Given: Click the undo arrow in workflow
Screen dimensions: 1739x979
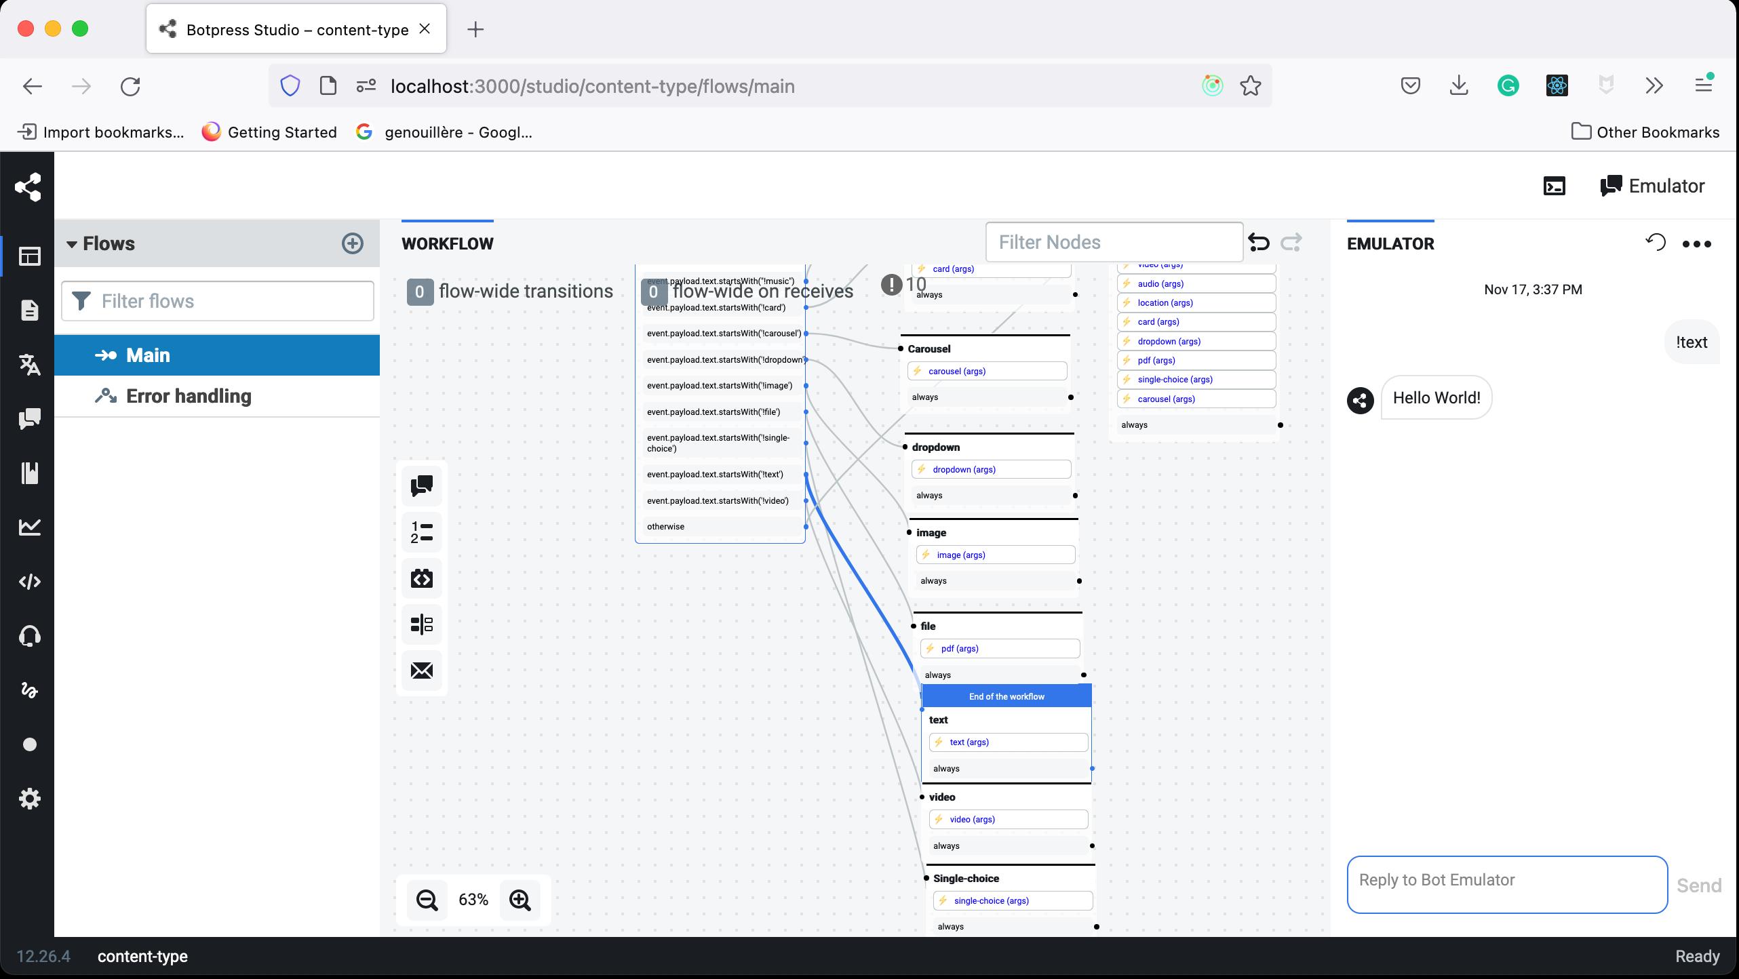Looking at the screenshot, I should [x=1259, y=242].
